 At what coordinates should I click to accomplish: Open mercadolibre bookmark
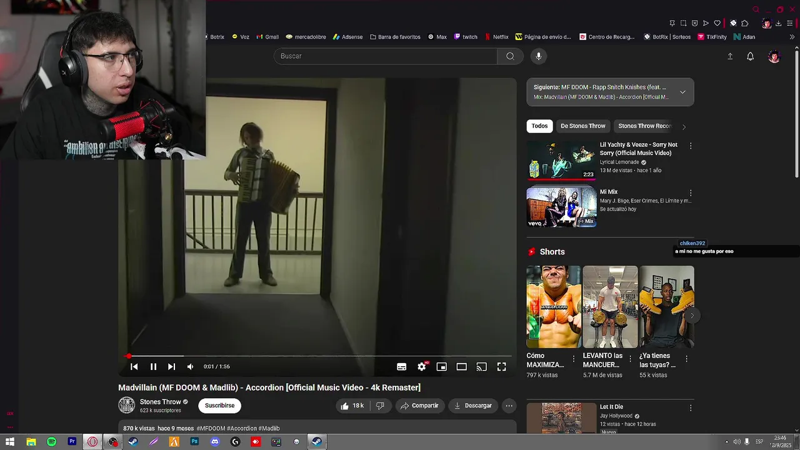[306, 37]
